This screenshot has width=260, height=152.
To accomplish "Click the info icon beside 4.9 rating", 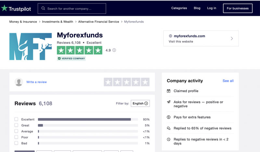I will pyautogui.click(x=114, y=50).
